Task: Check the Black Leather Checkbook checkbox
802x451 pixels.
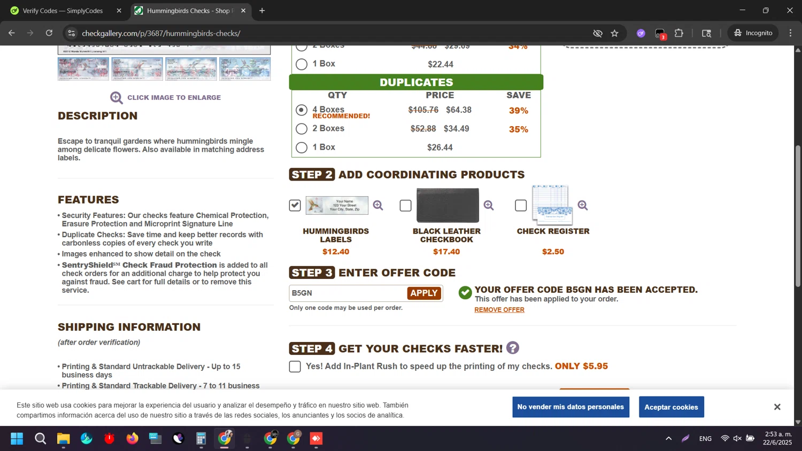Action: pos(406,205)
